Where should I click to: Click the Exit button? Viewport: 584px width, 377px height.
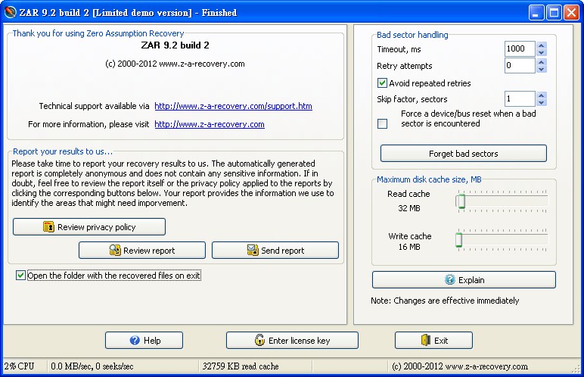tap(434, 340)
